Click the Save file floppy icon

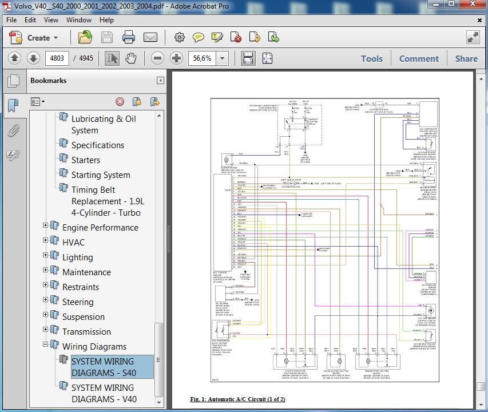107,38
